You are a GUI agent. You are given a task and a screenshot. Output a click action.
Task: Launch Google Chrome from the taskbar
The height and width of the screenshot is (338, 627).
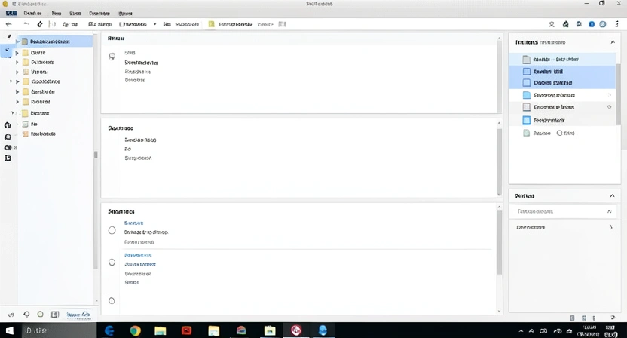point(135,330)
